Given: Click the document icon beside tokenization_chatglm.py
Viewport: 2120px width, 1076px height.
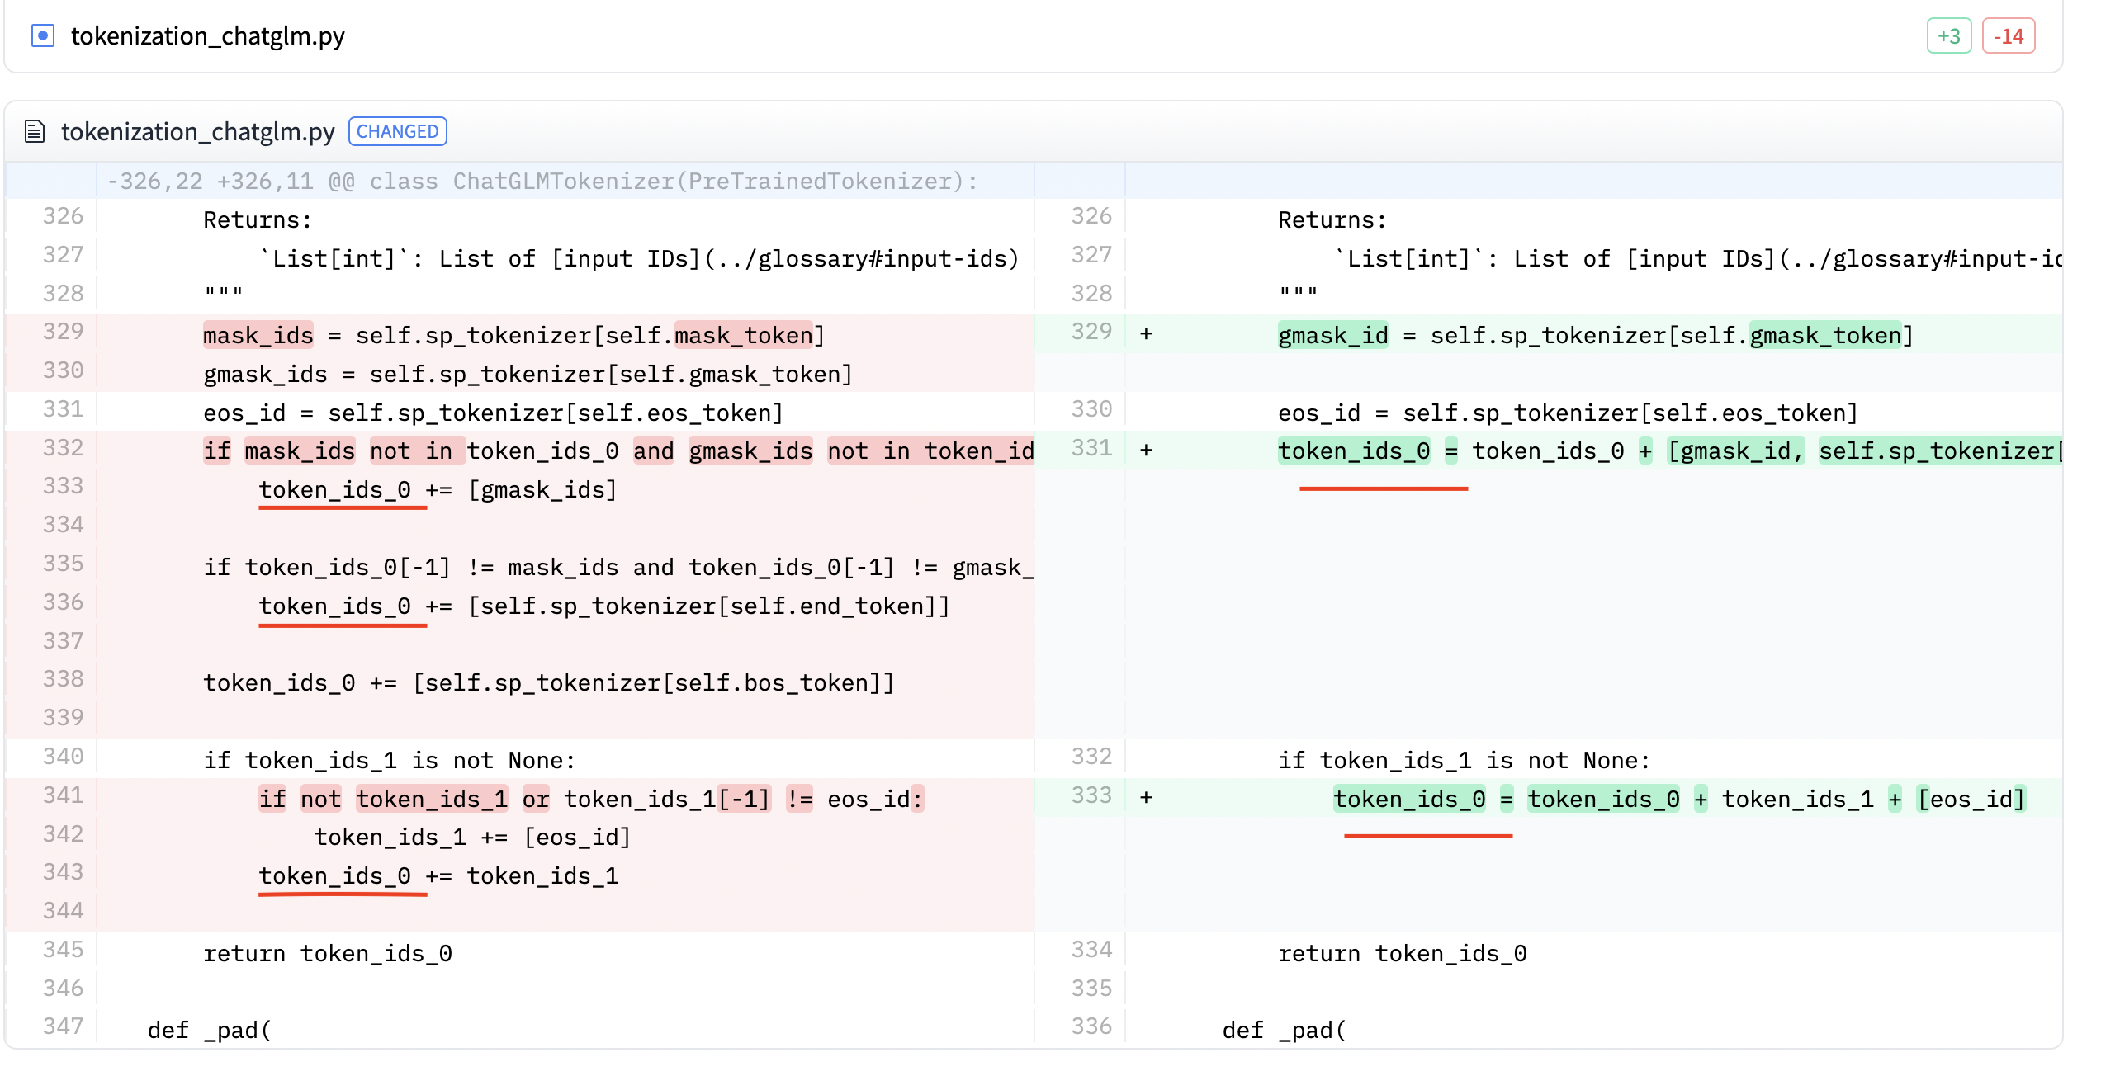Looking at the screenshot, I should pyautogui.click(x=34, y=131).
